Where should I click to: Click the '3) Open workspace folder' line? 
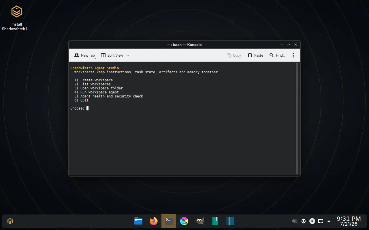click(99, 88)
